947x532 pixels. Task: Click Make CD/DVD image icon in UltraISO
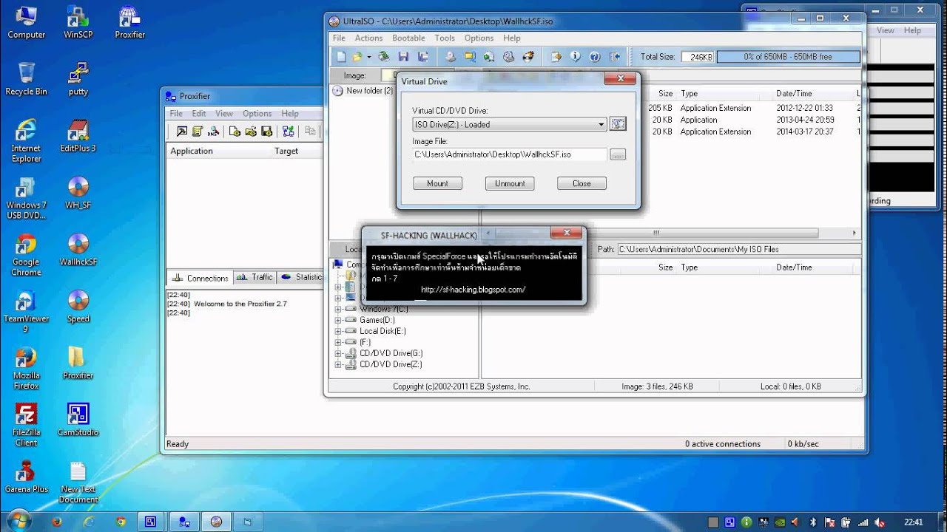click(x=451, y=57)
